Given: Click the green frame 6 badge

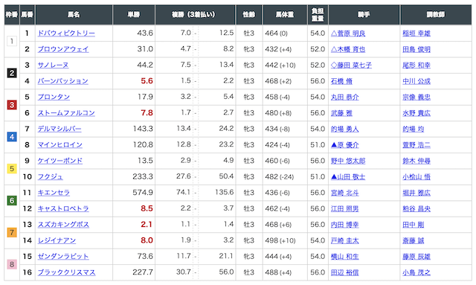Looking at the screenshot, I should point(12,200).
